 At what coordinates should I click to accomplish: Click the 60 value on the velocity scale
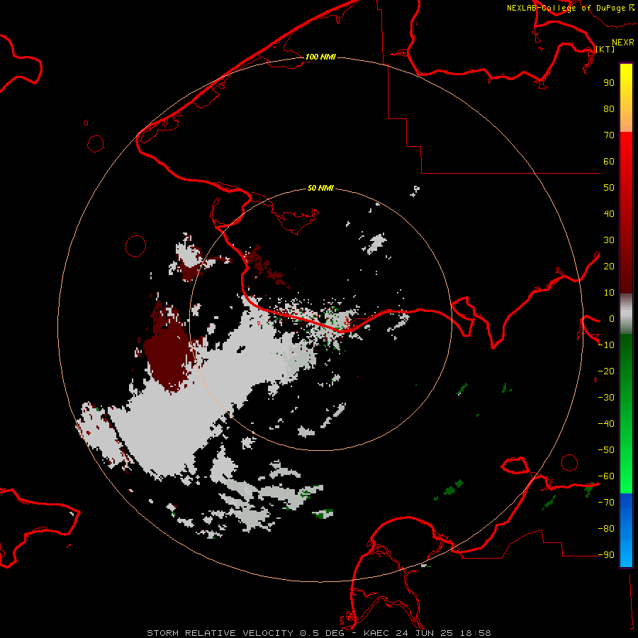click(609, 162)
